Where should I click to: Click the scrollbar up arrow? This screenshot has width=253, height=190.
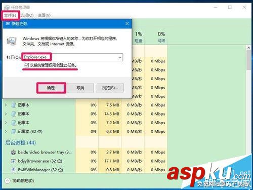[x=248, y=48]
